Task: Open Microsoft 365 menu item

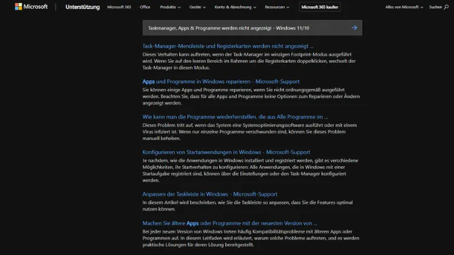Action: tap(119, 7)
